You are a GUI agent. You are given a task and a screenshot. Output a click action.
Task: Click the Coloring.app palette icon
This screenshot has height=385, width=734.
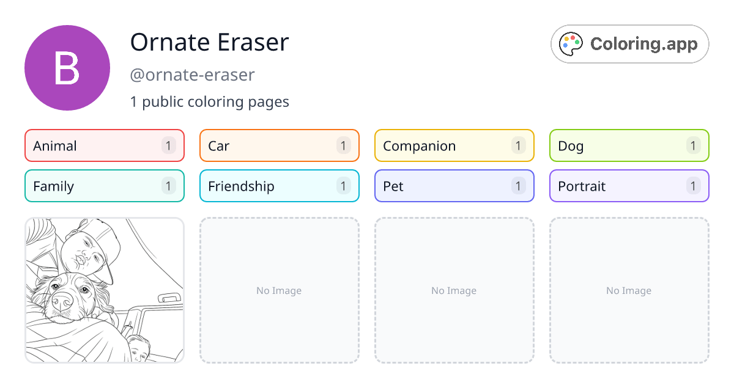[x=572, y=44]
